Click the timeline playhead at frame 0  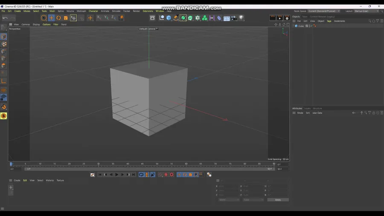(11, 164)
